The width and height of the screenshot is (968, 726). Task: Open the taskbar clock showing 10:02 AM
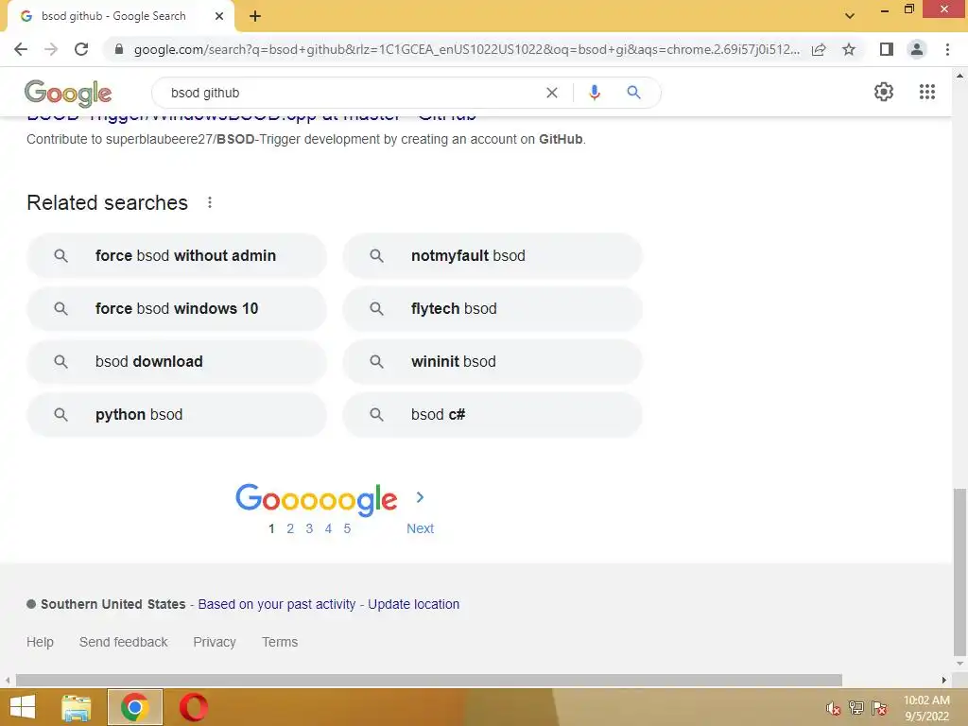pos(926,708)
